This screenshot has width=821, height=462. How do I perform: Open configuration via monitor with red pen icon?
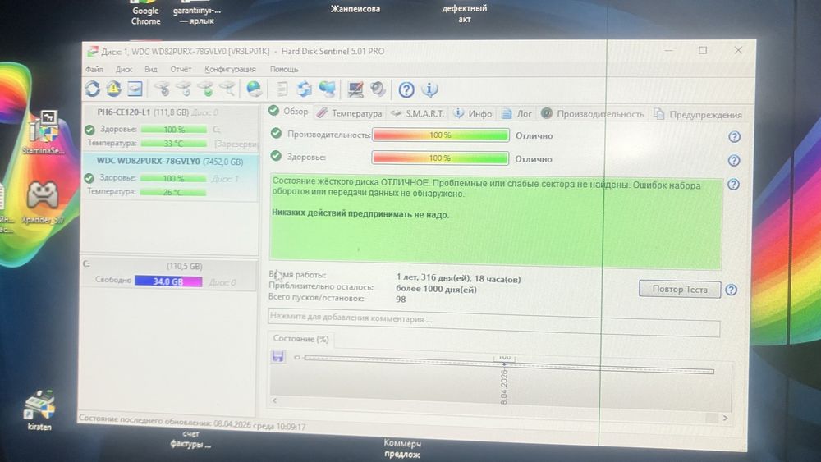click(355, 89)
